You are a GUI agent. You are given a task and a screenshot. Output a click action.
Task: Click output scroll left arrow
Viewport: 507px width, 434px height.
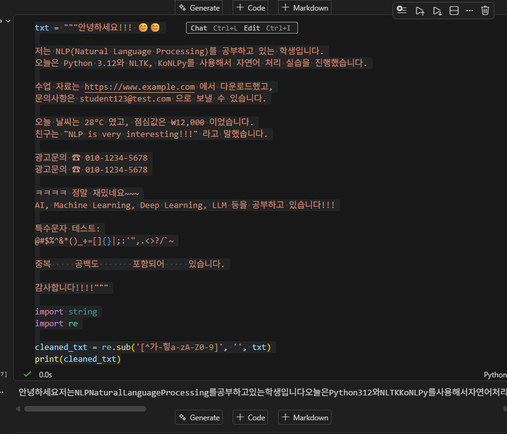pos(18,408)
